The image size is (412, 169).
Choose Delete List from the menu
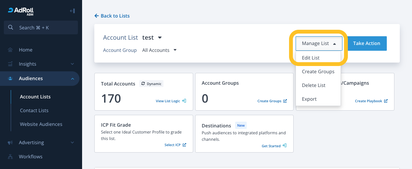click(313, 85)
